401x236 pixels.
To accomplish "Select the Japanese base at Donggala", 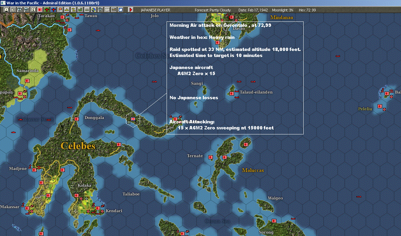I will pyautogui.click(x=77, y=119).
